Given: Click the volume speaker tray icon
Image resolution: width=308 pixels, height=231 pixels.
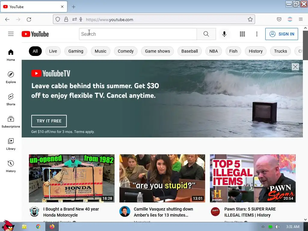Looking at the screenshot, I should click(277, 227).
